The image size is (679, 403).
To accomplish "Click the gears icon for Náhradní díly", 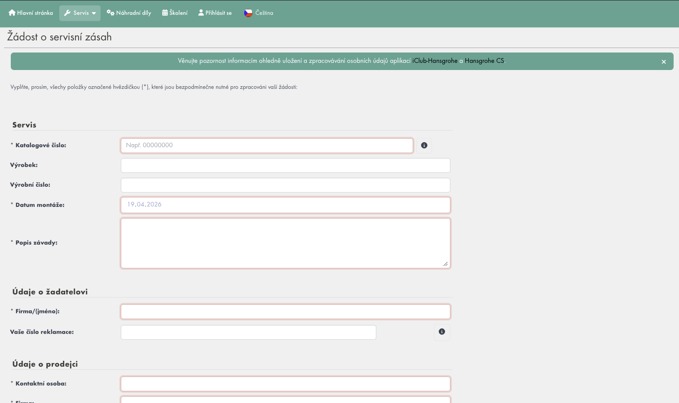I will [x=110, y=13].
